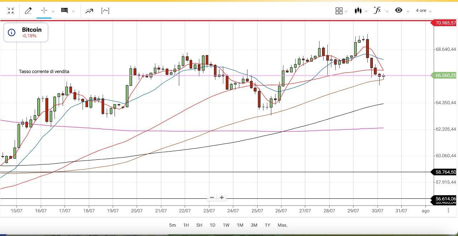Expand the chevron beside the fx icon

click(x=387, y=11)
